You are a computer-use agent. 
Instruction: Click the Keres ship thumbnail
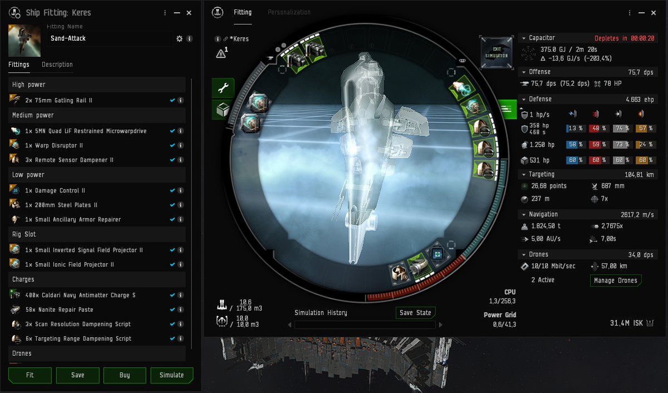click(x=24, y=41)
